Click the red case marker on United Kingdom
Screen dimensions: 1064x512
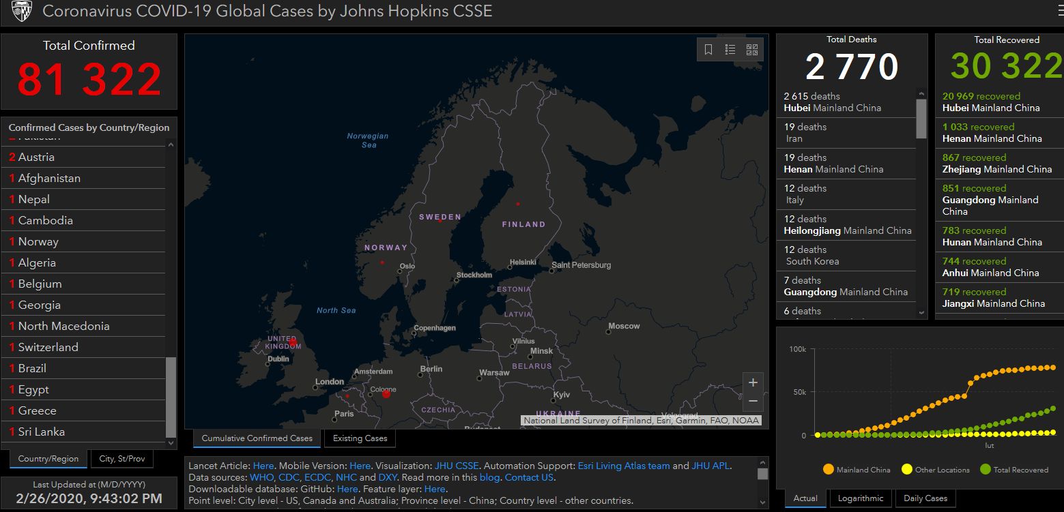(x=293, y=342)
